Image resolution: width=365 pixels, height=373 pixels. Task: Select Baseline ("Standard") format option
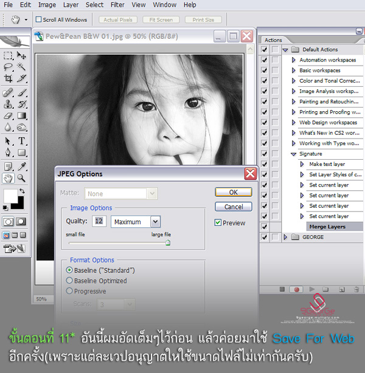pos(69,270)
